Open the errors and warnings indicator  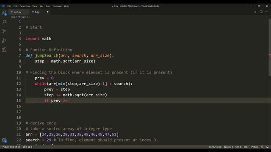coord(28,147)
